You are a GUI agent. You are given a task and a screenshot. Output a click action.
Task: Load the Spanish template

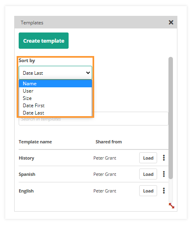(x=148, y=174)
